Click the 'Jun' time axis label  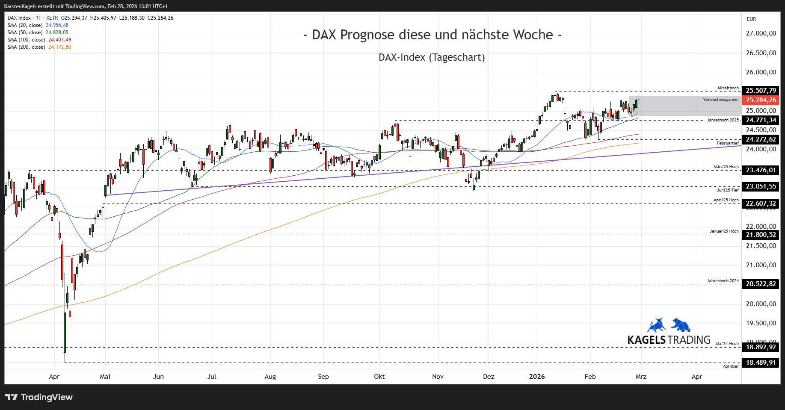pos(158,377)
